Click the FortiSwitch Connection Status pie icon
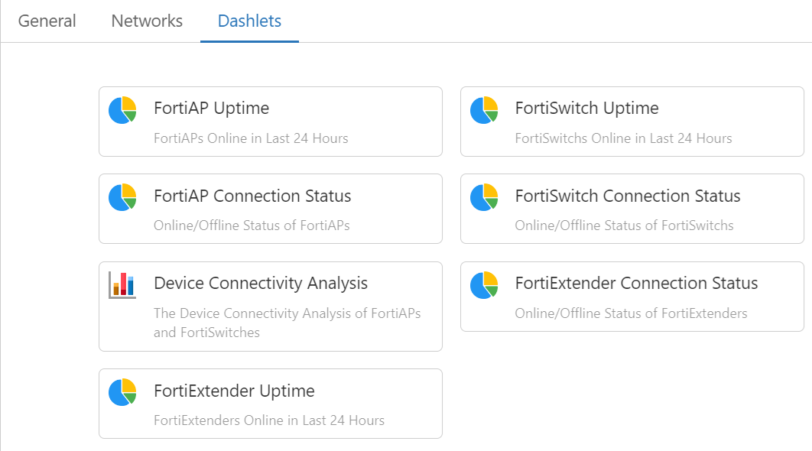The width and height of the screenshot is (812, 451). [x=484, y=197]
